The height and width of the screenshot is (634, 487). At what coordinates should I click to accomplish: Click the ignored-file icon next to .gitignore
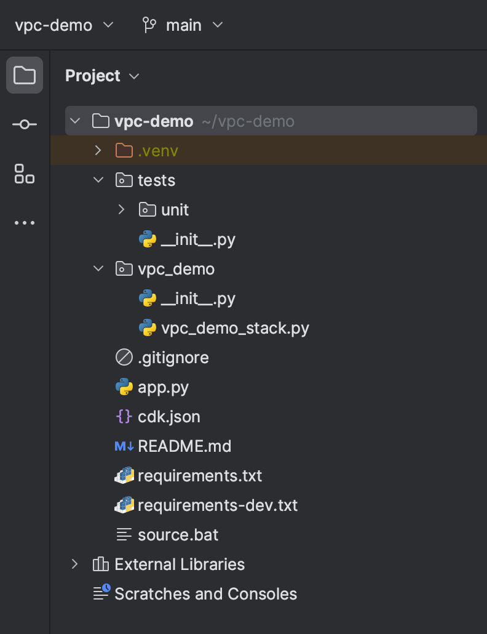(x=124, y=357)
